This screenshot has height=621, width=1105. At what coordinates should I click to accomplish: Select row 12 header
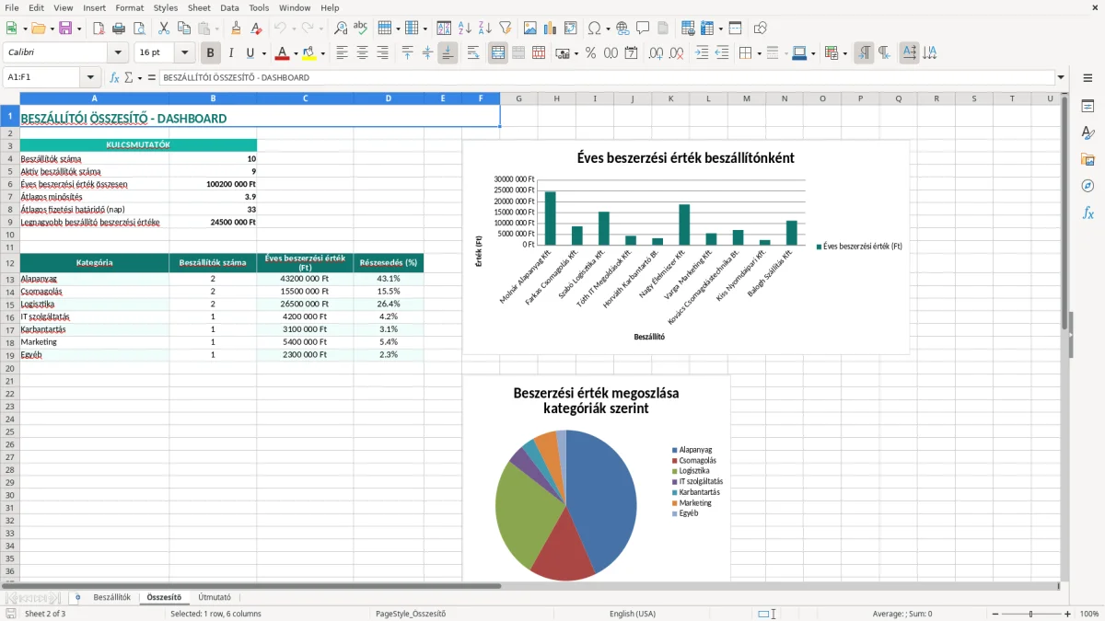(x=9, y=262)
